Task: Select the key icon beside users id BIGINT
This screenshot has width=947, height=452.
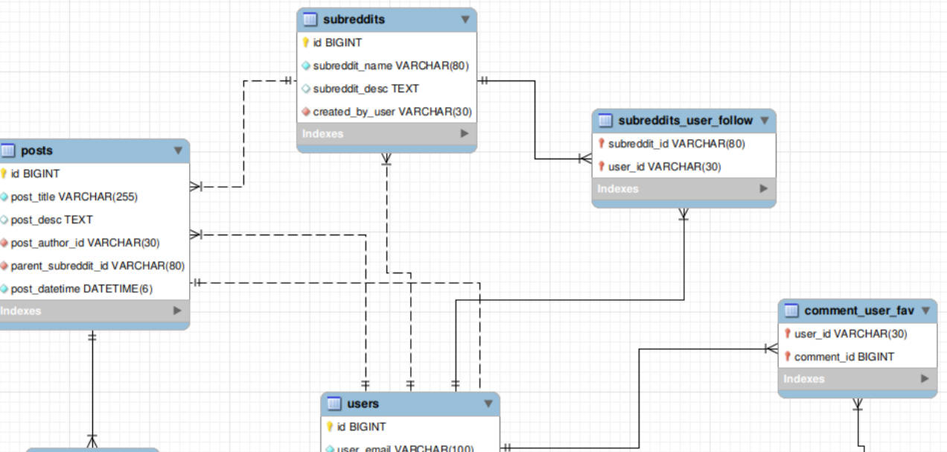Action: tap(330, 427)
